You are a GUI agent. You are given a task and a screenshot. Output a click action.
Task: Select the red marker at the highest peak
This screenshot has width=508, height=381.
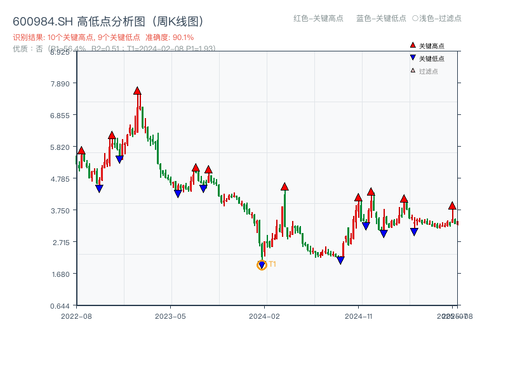click(137, 91)
